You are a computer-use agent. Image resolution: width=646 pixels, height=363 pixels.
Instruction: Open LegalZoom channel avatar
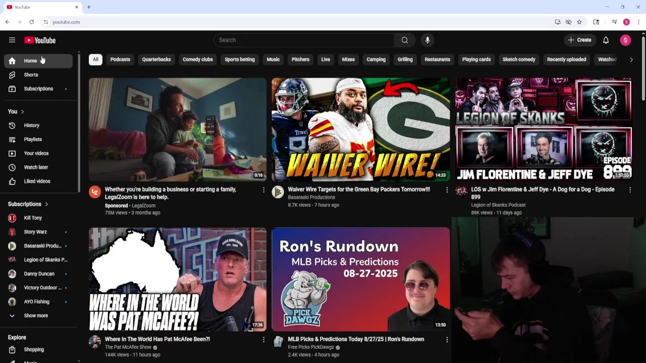coord(95,192)
